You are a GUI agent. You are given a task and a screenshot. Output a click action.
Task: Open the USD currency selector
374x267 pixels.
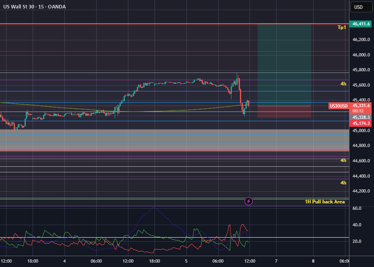[x=361, y=7]
